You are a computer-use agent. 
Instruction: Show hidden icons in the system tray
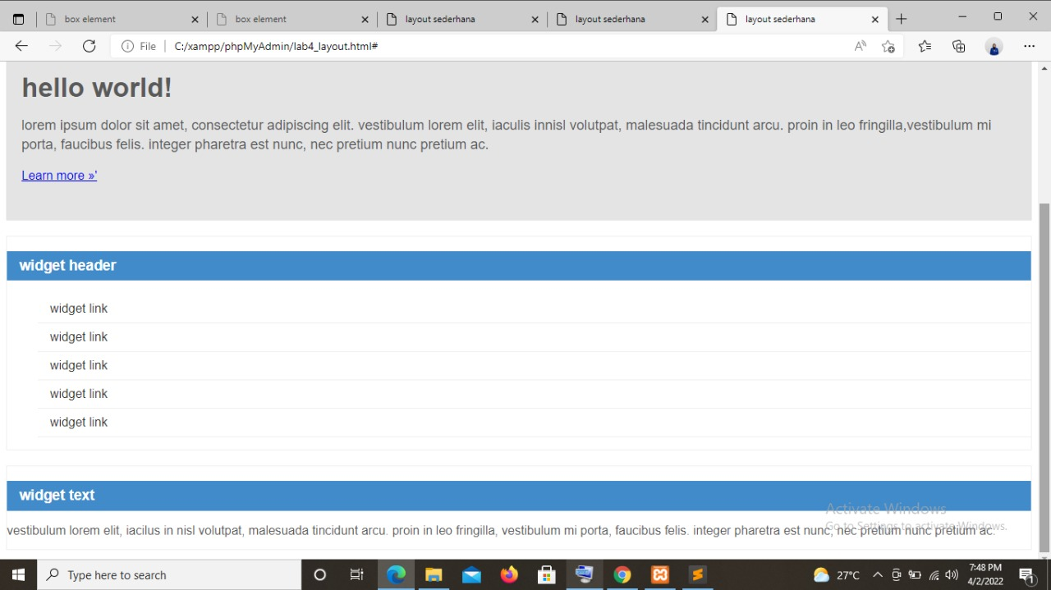[x=877, y=574]
